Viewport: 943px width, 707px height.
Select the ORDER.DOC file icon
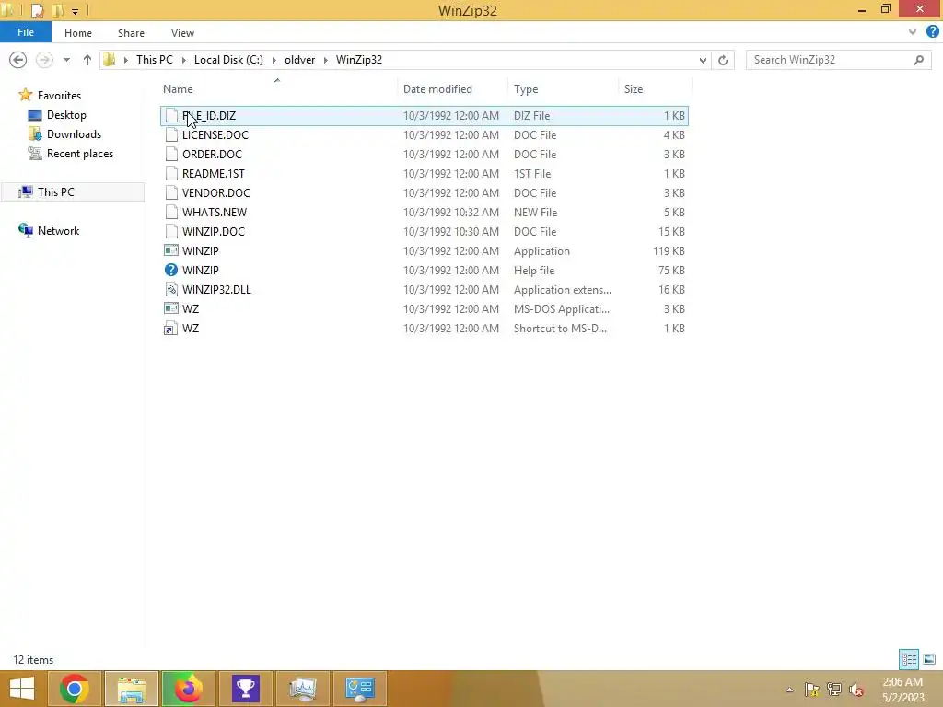171,154
